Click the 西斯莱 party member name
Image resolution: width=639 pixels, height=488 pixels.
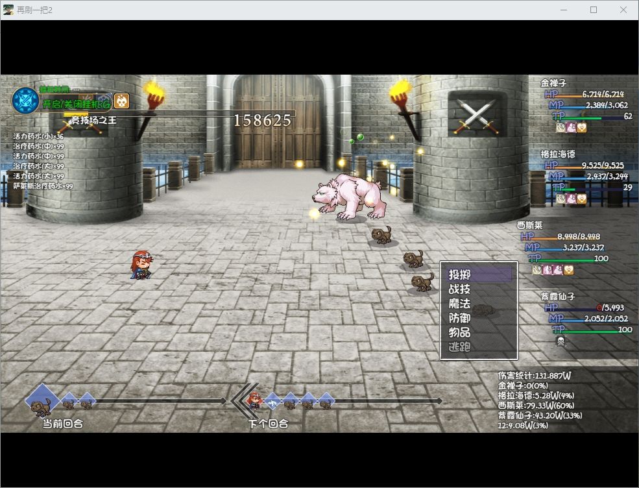(x=530, y=225)
